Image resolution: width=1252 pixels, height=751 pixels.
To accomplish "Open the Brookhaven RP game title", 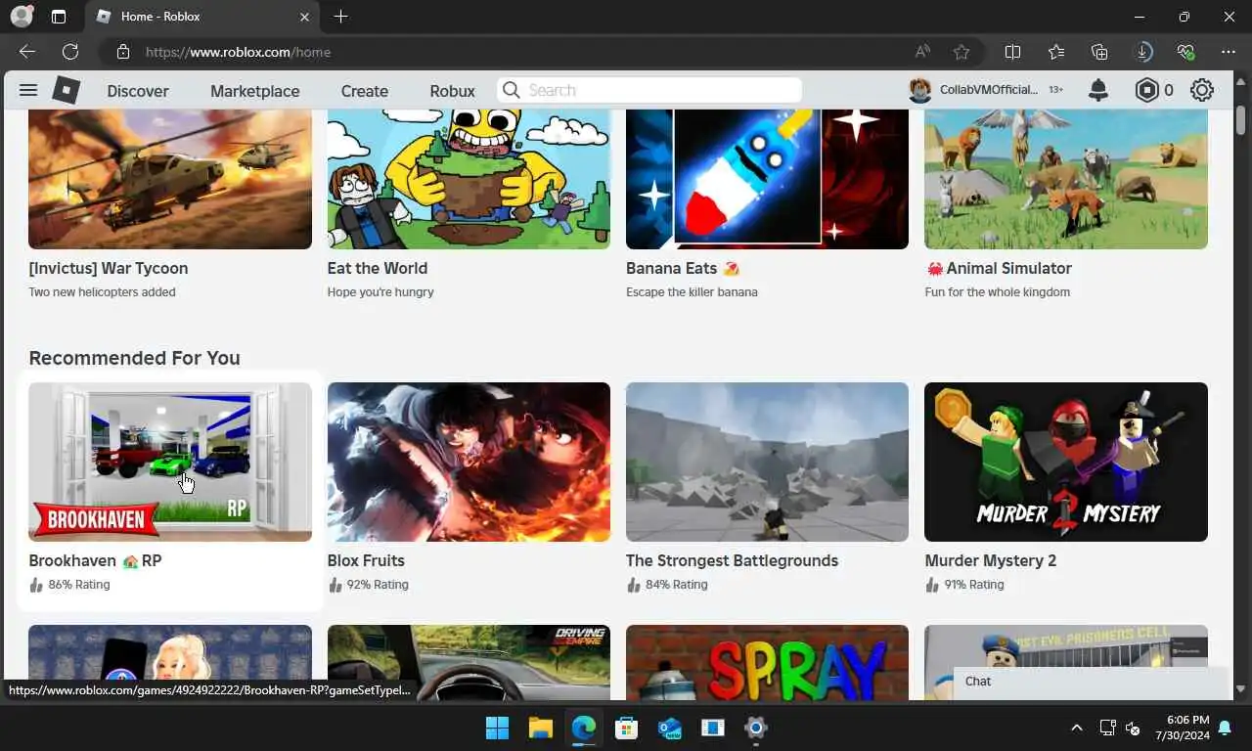I will point(95,560).
